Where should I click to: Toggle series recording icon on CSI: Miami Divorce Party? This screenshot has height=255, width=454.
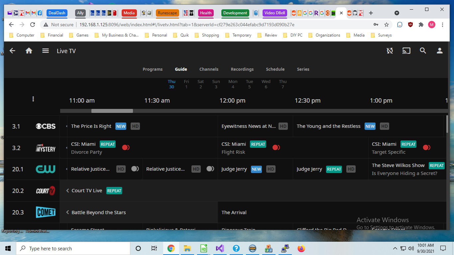(x=126, y=147)
